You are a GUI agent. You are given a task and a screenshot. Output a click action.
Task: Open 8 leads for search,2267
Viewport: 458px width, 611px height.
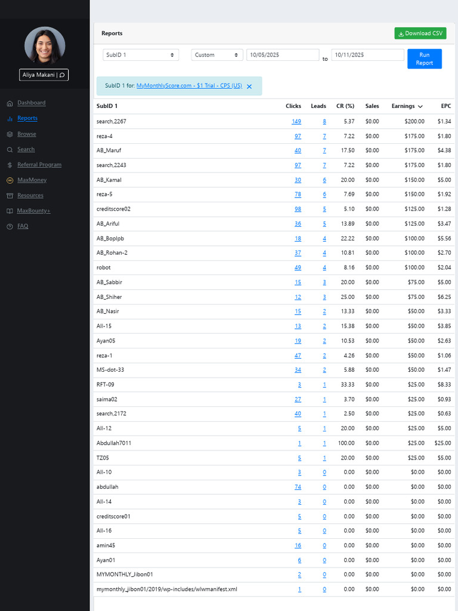click(x=324, y=122)
